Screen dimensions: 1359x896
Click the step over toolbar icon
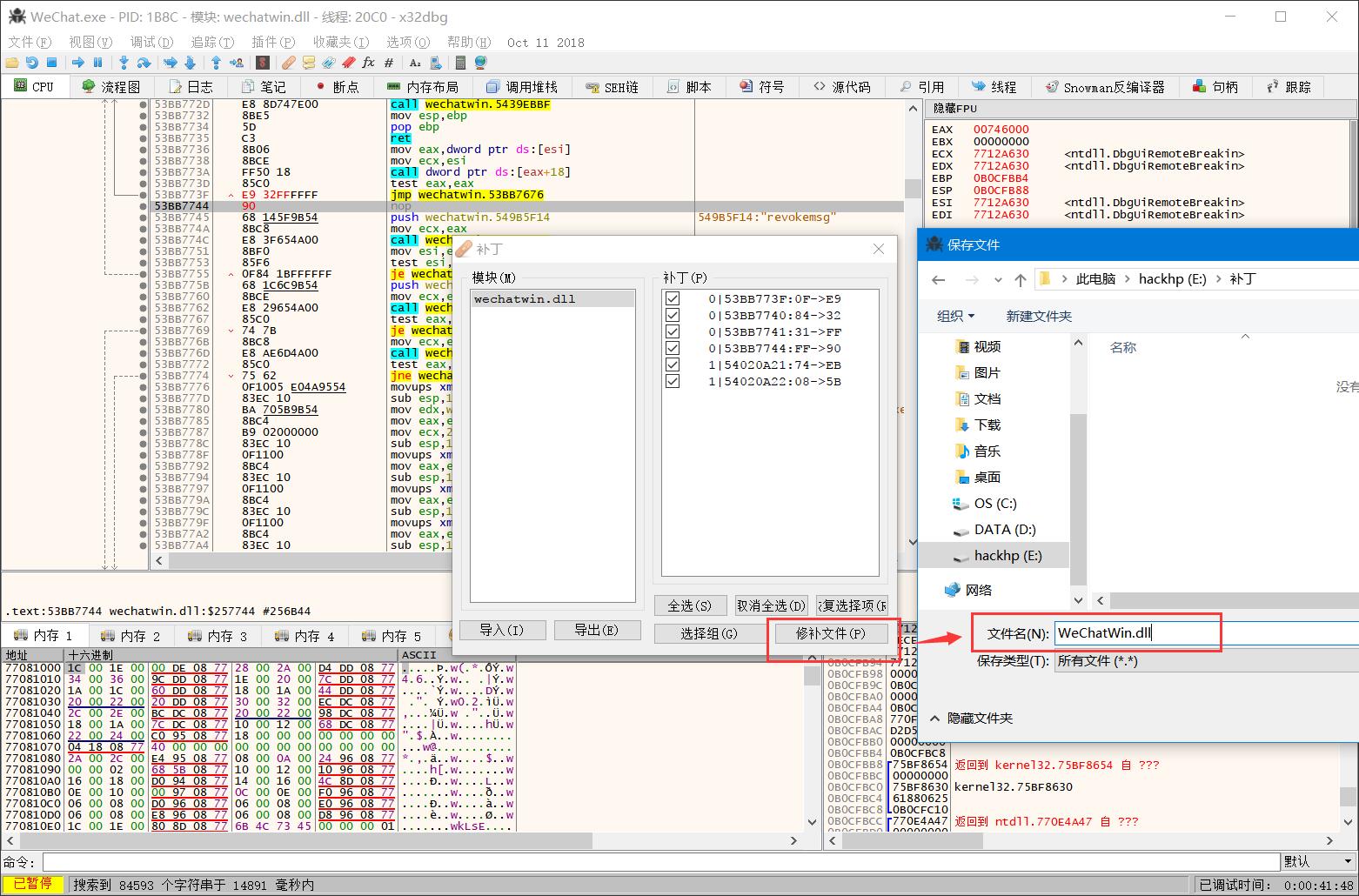[144, 63]
